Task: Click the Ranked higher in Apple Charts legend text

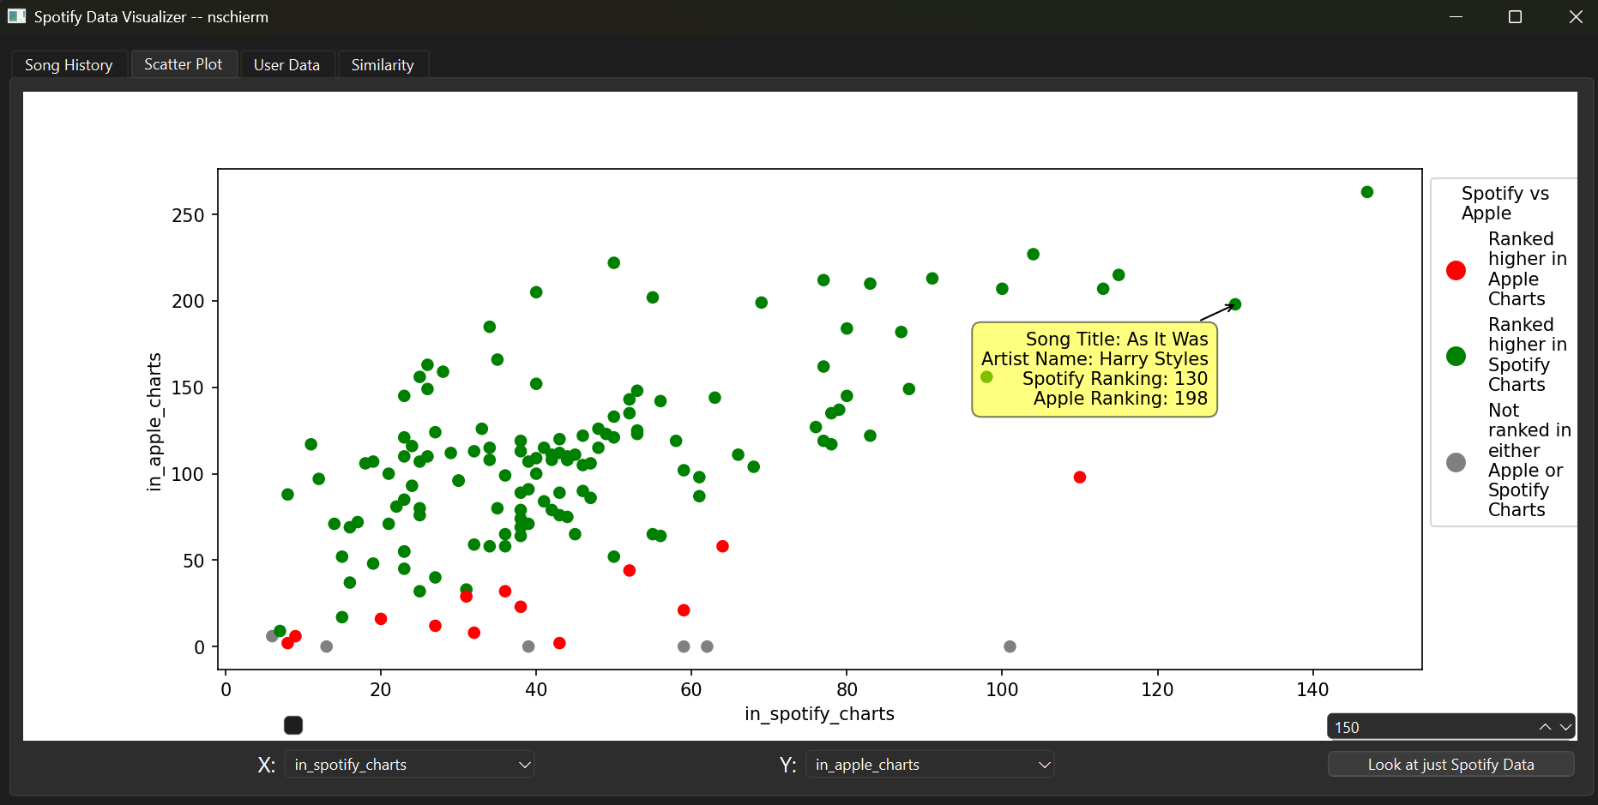Action: click(1528, 269)
